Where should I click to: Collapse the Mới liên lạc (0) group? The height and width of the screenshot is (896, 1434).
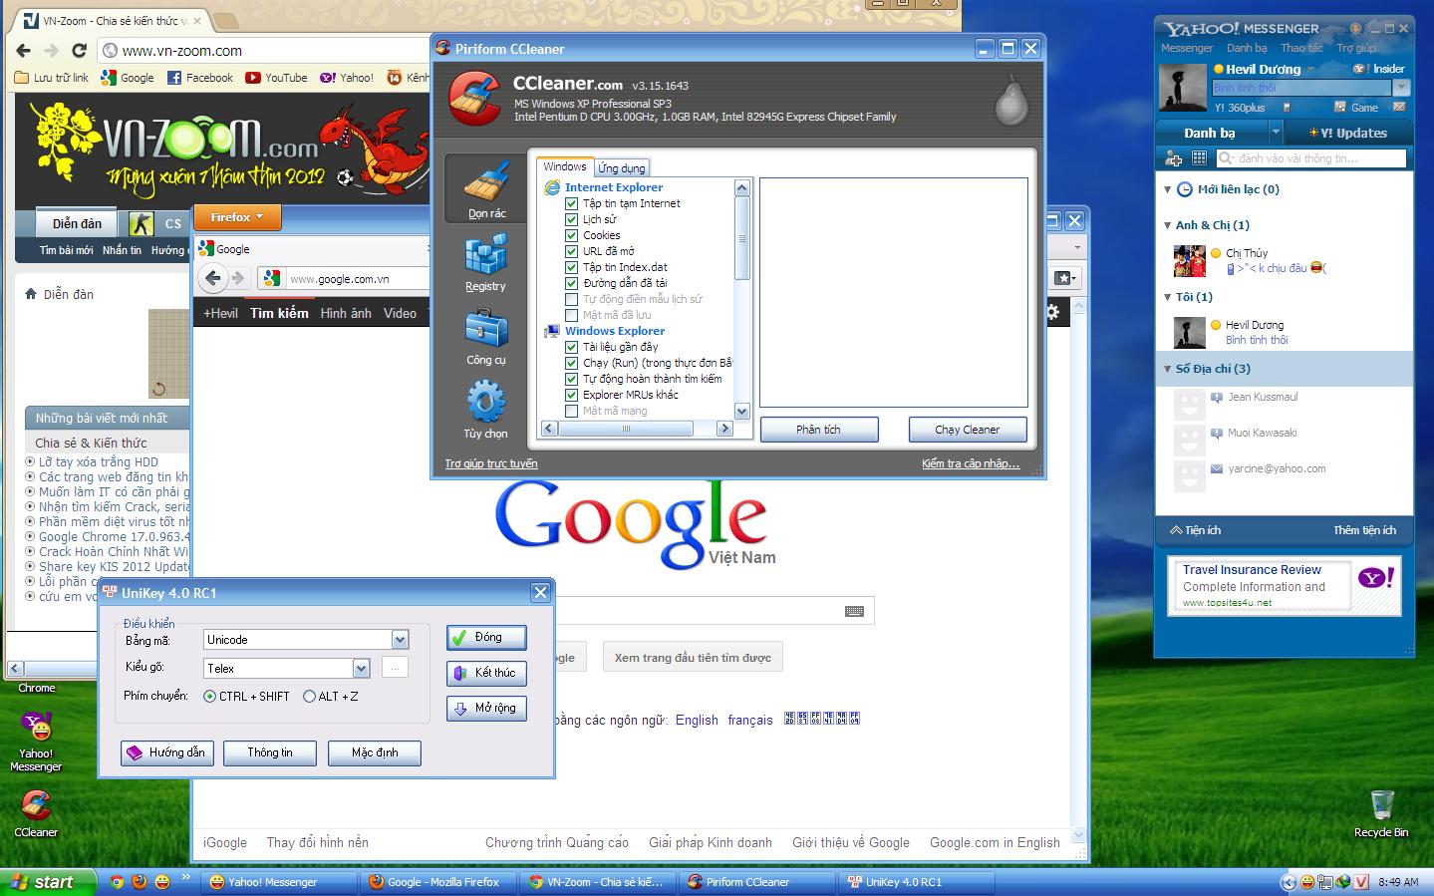click(1168, 189)
